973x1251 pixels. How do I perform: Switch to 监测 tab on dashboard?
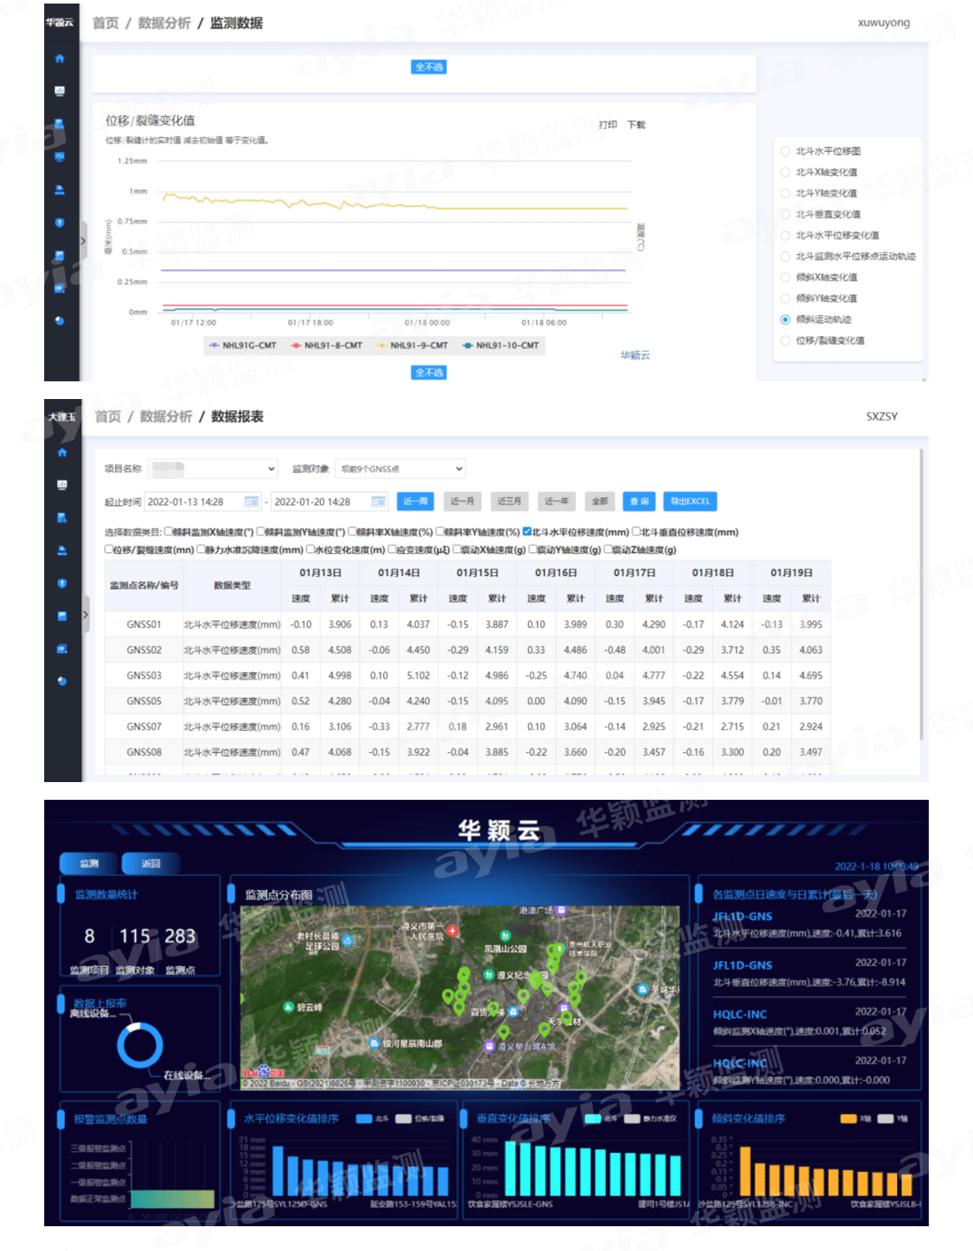[x=88, y=863]
